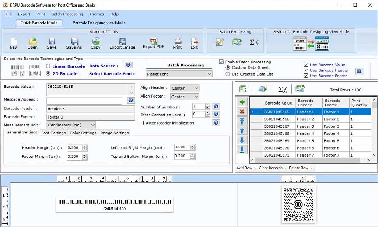Click the Data Source help icon
The width and height of the screenshot is (378, 227).
point(129,65)
